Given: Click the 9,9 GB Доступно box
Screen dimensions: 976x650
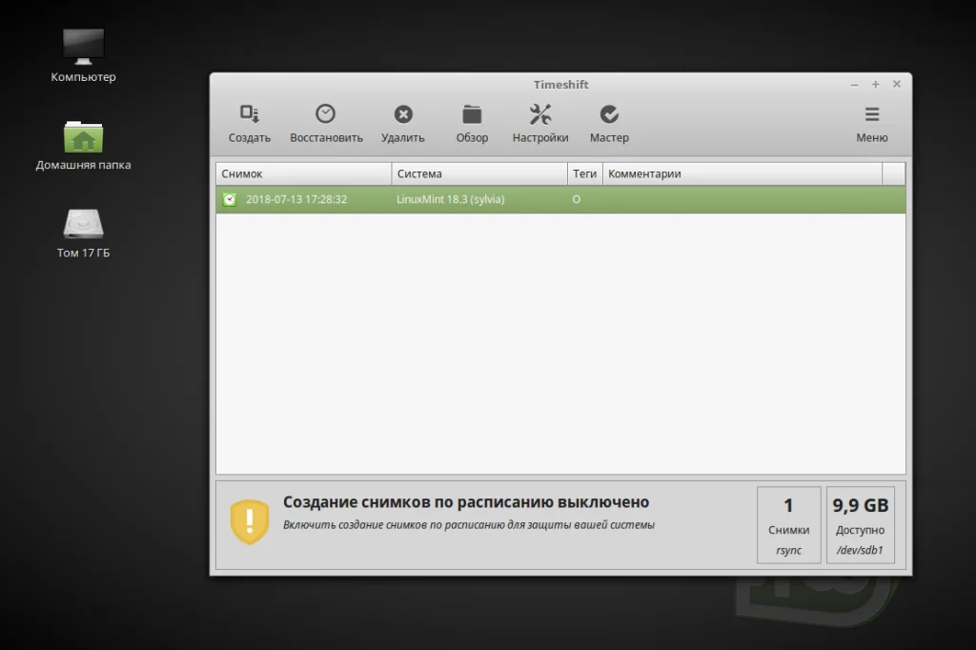Looking at the screenshot, I should point(861,525).
